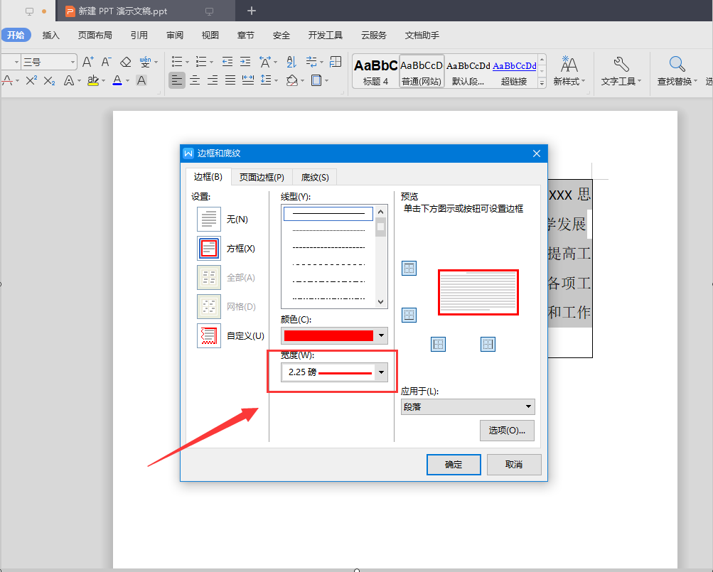This screenshot has width=713, height=572.
Task: Choose the 无(N) no-border setting icon
Action: [x=209, y=219]
